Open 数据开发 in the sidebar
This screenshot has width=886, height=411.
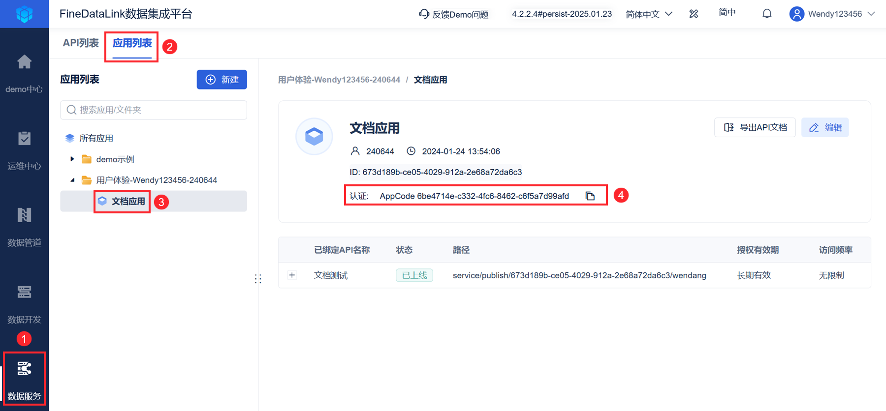coord(24,304)
